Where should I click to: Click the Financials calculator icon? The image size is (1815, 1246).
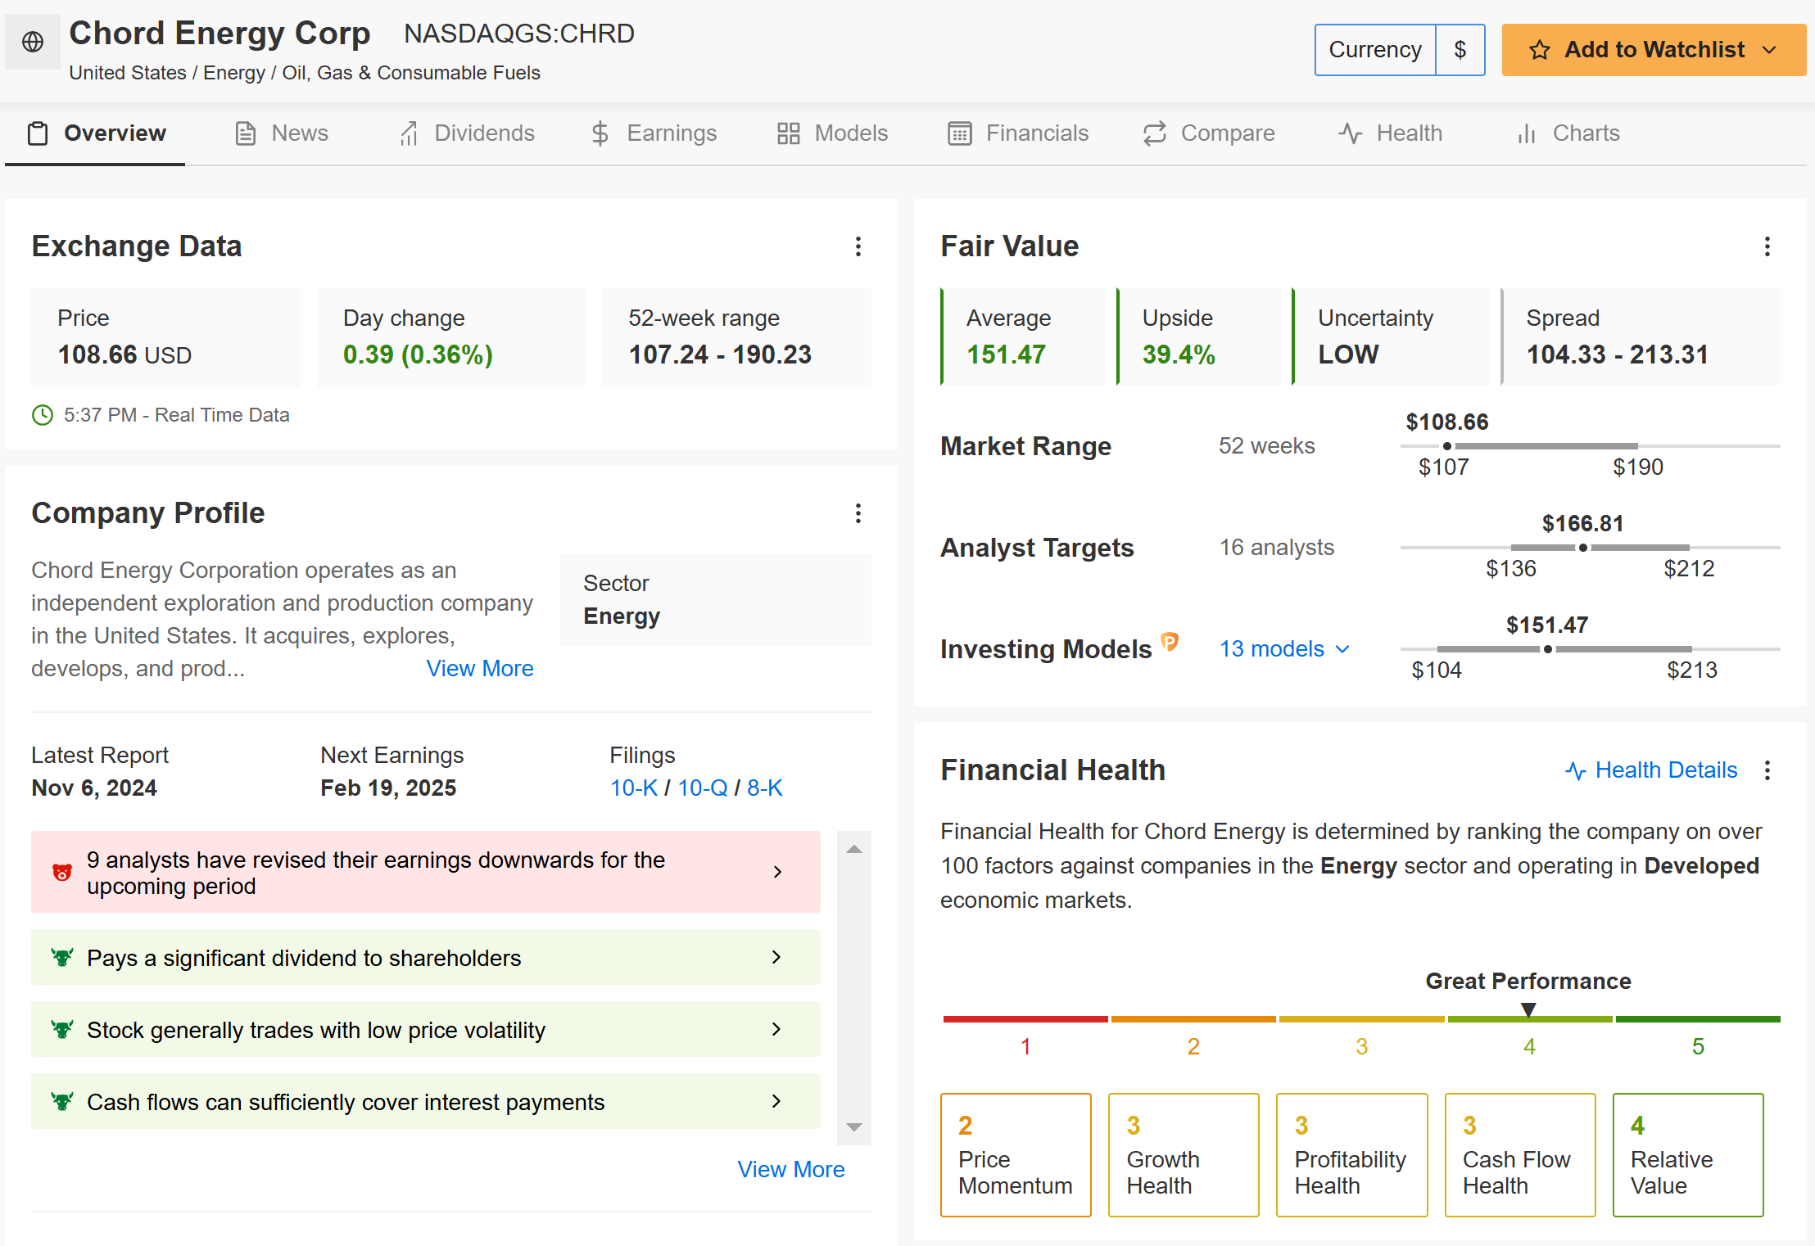pyautogui.click(x=960, y=133)
